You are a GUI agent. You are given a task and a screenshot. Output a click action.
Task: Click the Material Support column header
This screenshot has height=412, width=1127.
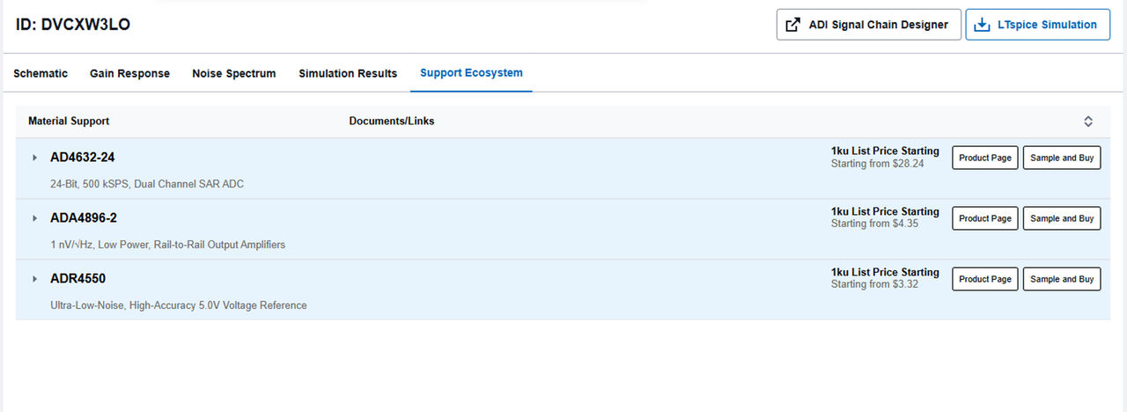point(69,121)
